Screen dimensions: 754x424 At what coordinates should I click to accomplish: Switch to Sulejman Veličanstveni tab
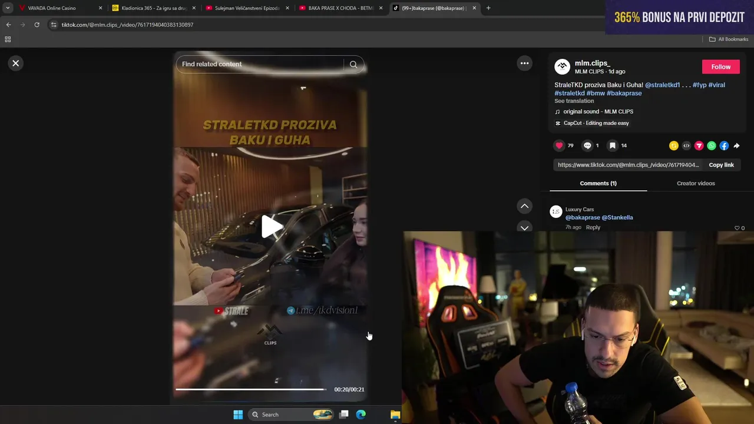pos(247,8)
